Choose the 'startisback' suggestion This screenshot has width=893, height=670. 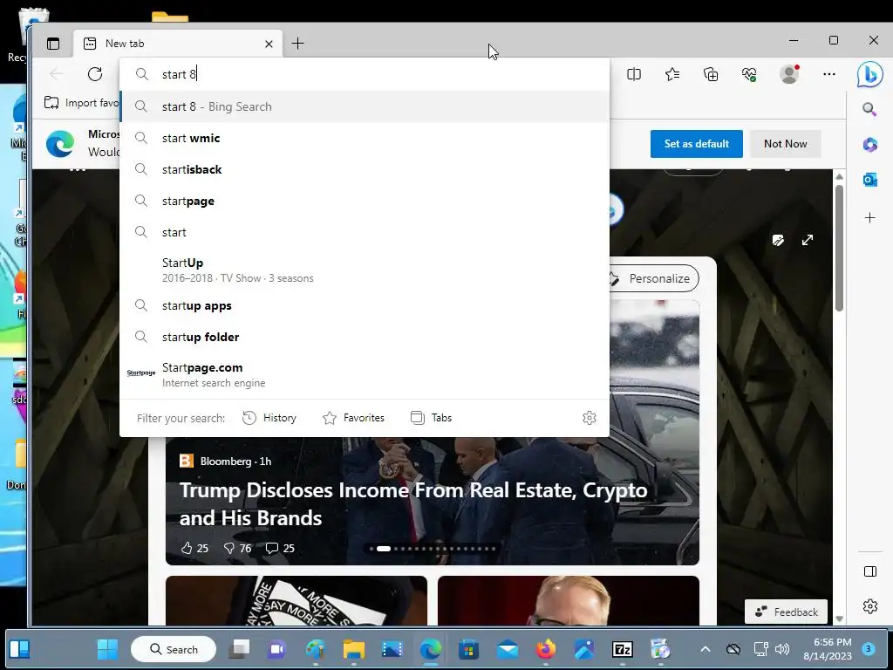[365, 169]
